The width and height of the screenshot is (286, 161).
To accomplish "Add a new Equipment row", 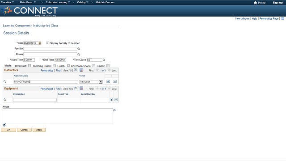I will [x=111, y=100].
